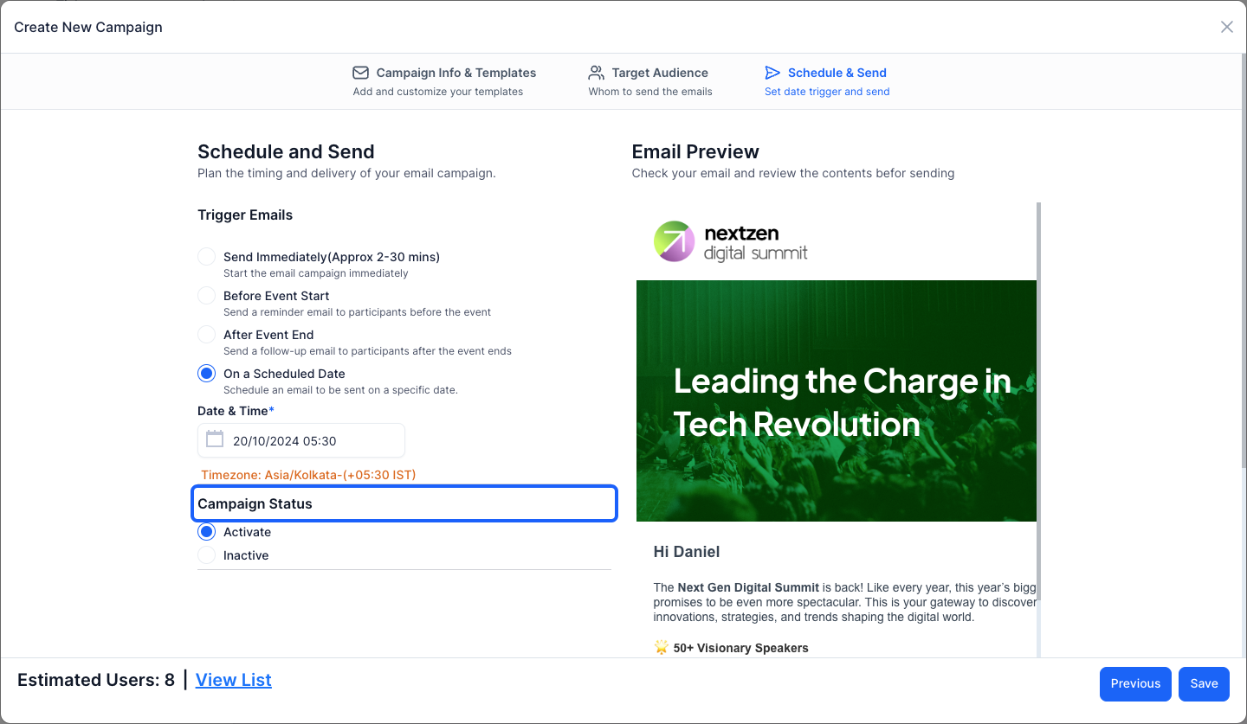Click the paper plane Schedule & Send icon
Screen dimensions: 1247x724
772,73
